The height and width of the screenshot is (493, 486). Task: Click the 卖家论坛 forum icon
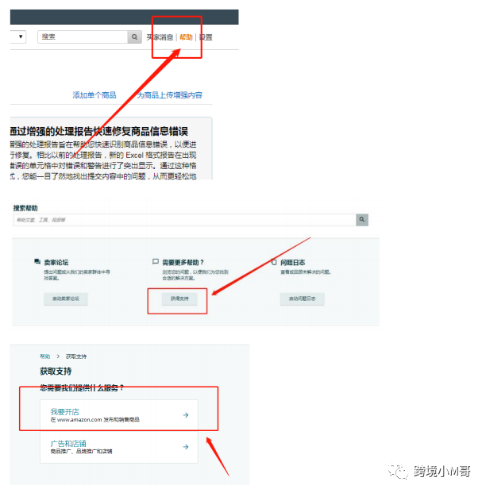(37, 261)
